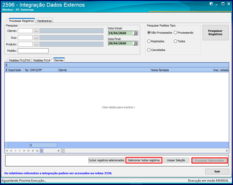The width and height of the screenshot is (233, 185).
Task: Click into the Pedido input field
Action: click(x=33, y=51)
